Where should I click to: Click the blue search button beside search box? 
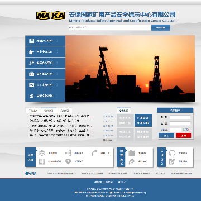click(161, 27)
